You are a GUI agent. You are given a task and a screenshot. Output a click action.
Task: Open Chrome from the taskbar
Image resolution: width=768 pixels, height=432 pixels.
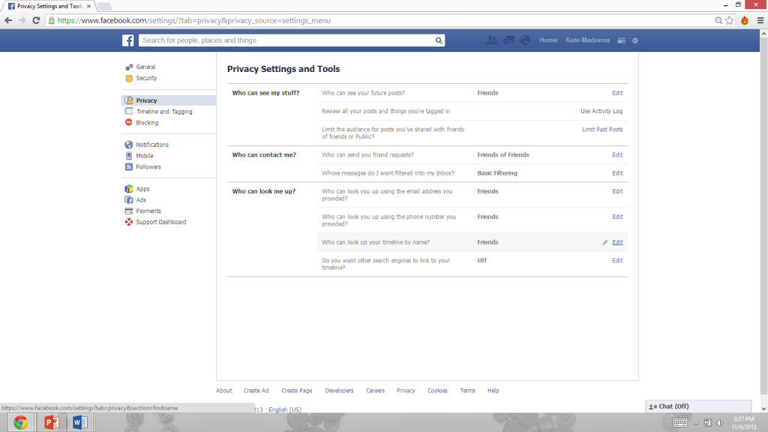tap(20, 422)
